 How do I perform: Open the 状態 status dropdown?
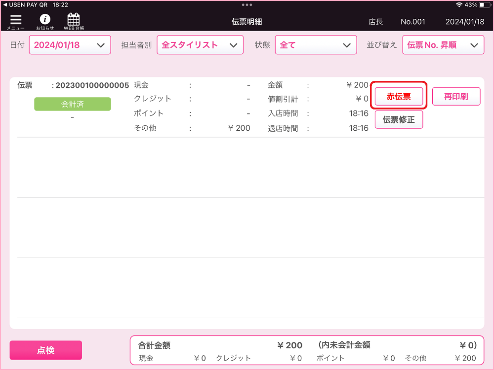(316, 45)
